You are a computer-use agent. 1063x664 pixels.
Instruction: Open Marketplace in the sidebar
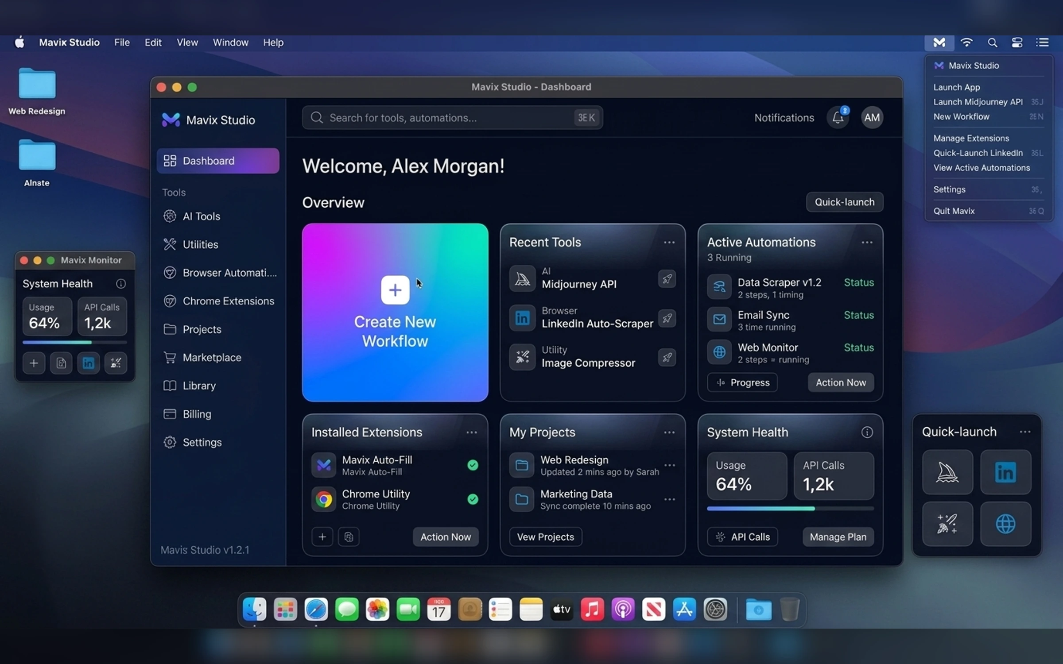click(x=218, y=358)
